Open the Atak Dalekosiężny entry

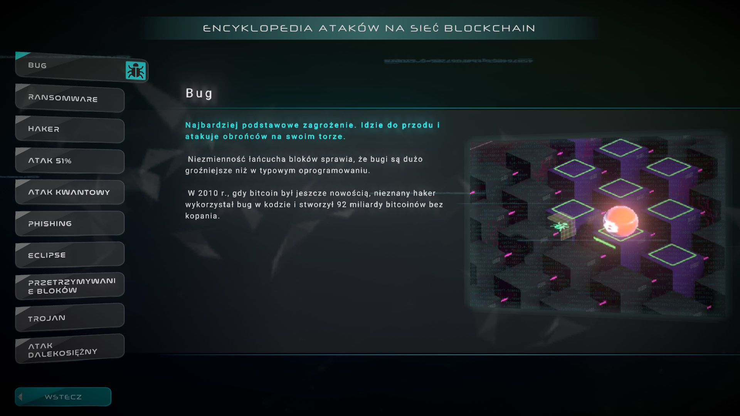coord(70,349)
